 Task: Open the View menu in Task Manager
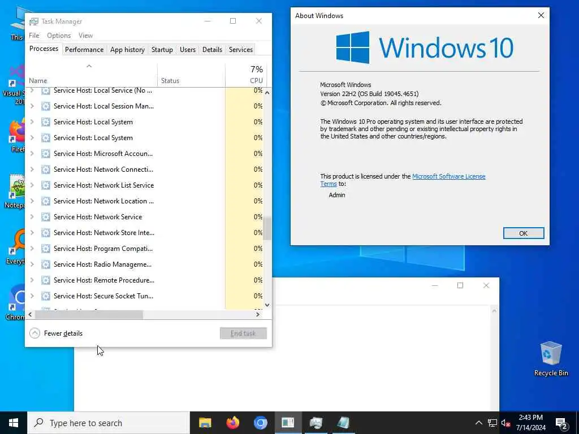(x=86, y=36)
